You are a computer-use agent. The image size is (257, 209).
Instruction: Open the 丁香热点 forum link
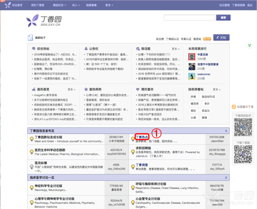[142, 137]
